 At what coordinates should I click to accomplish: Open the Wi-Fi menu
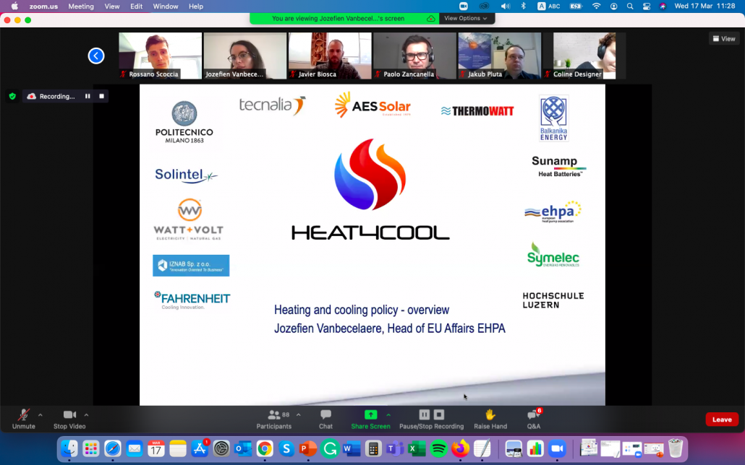tap(596, 6)
